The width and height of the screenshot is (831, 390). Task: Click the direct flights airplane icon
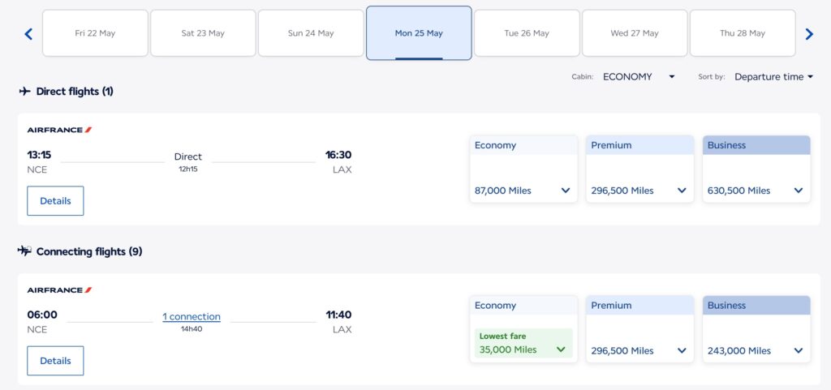point(25,92)
